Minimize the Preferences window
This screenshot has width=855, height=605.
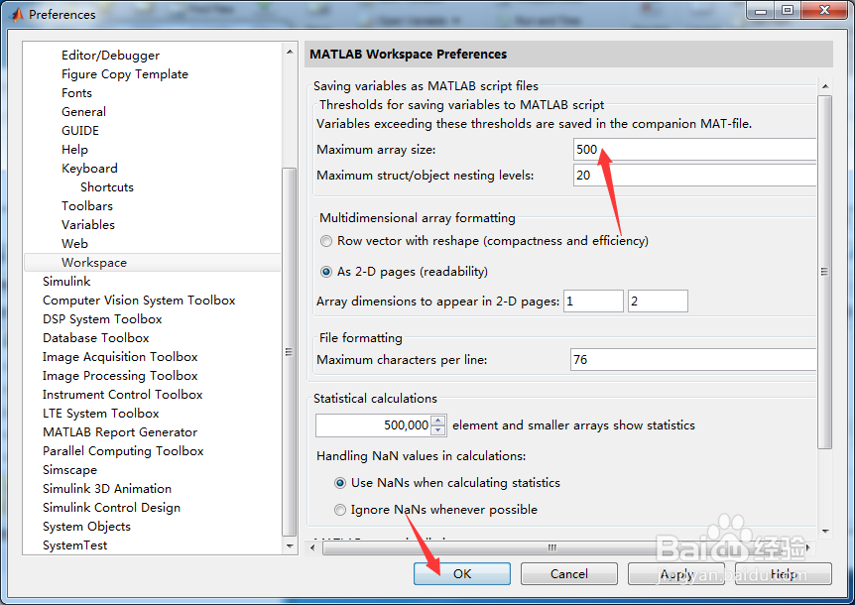point(761,11)
